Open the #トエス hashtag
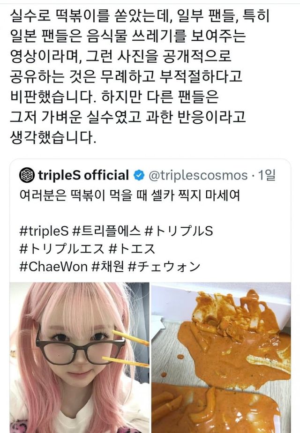Screen dimensions: 300x433 (132, 248)
